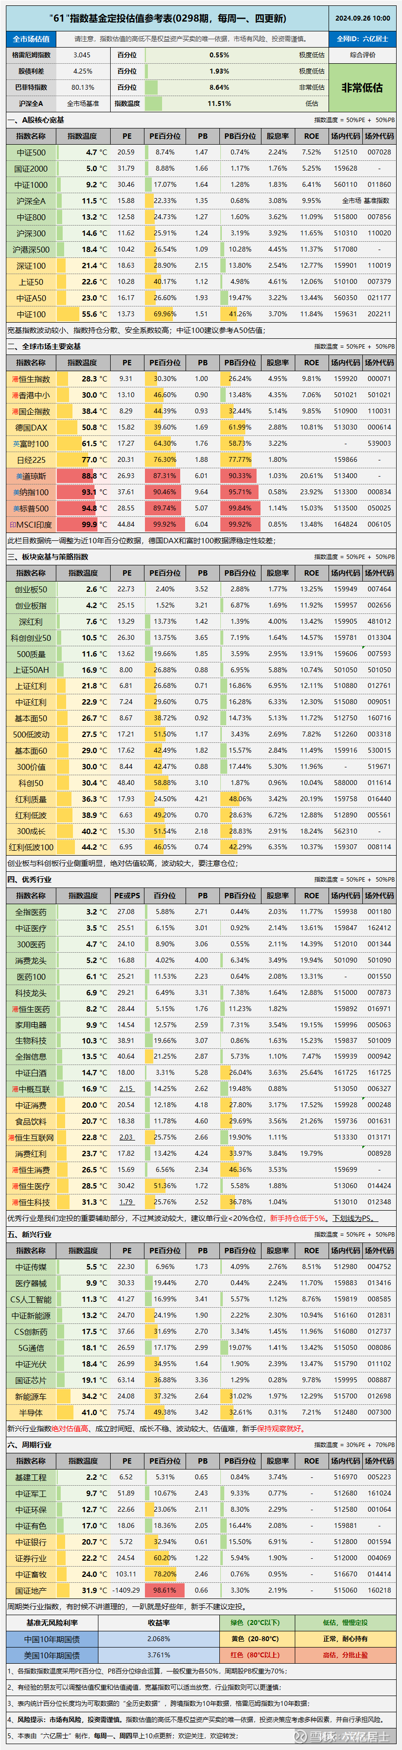Screen dimensions: 402x1750
Task: Click the 500低波动 offshore code 003318
Action: pyautogui.click(x=379, y=735)
